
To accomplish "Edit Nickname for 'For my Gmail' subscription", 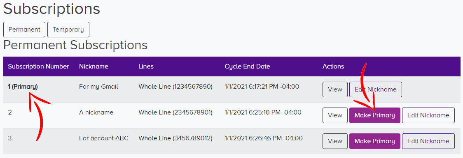I will click(376, 89).
